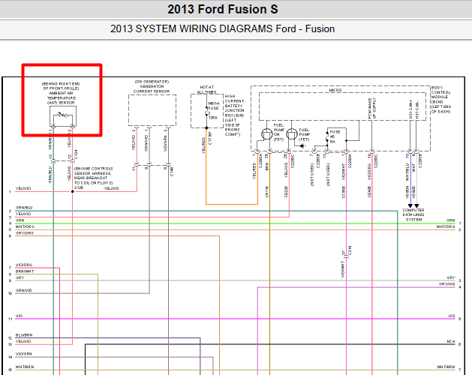Click the S126 splice dot

click(73, 191)
